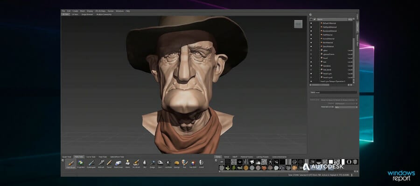Choose the Pencil tool
This screenshot has height=186, width=420.
tap(109, 164)
